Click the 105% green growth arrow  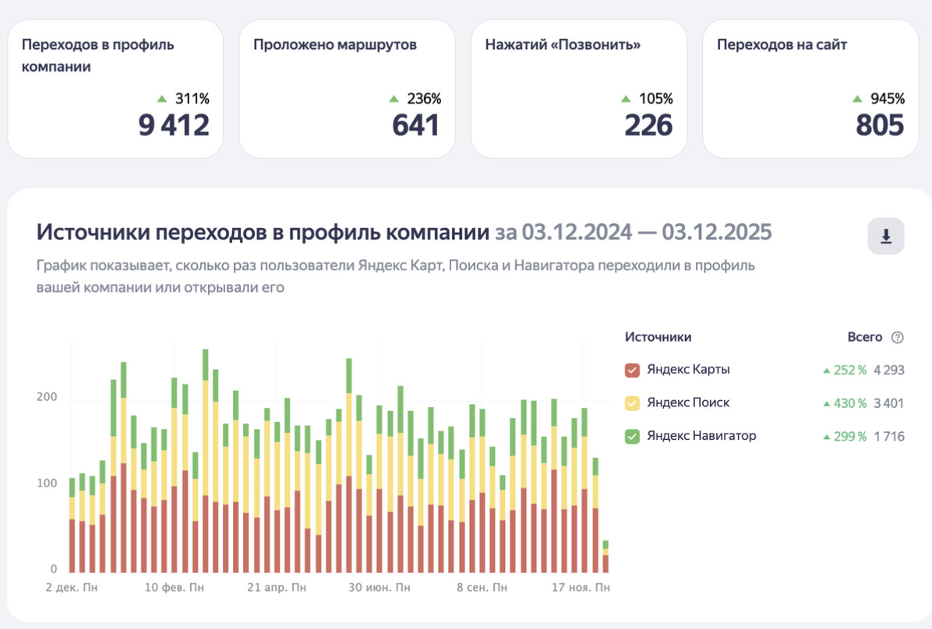625,99
